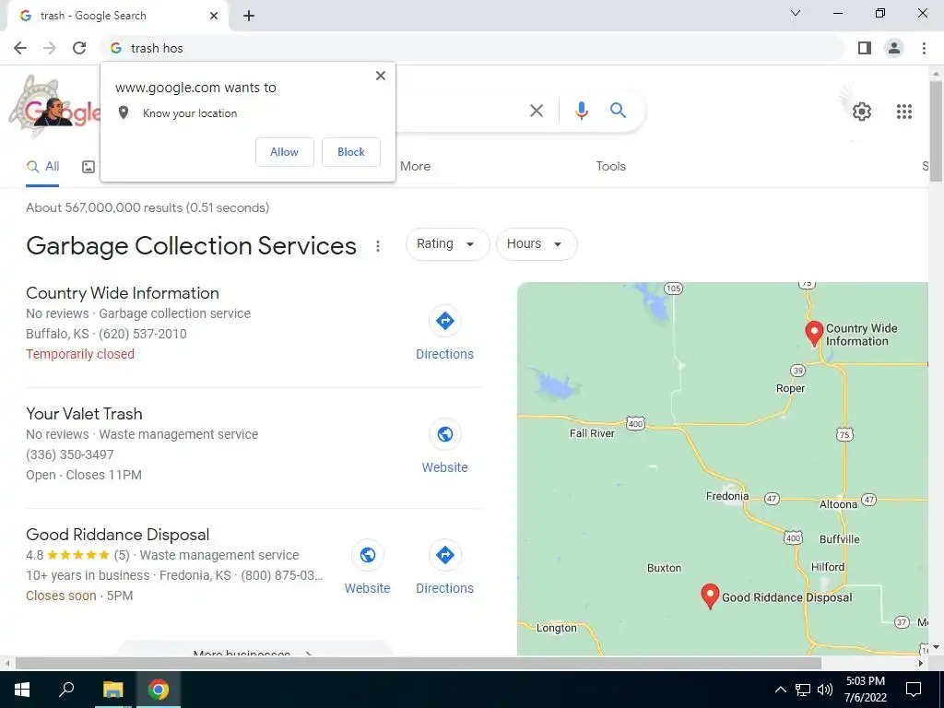Open Google search settings gear
This screenshot has height=708, width=944.
coord(862,112)
